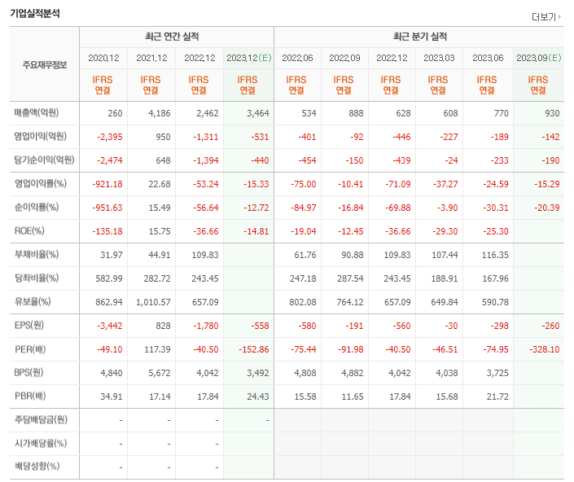The image size is (574, 482).
Task: Click the 기업실적분석 section title
Action: coord(35,14)
